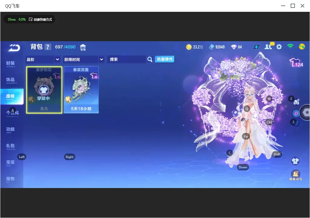
Task: Open the 臻藏背包 collection backpack icon
Action: [x=295, y=175]
